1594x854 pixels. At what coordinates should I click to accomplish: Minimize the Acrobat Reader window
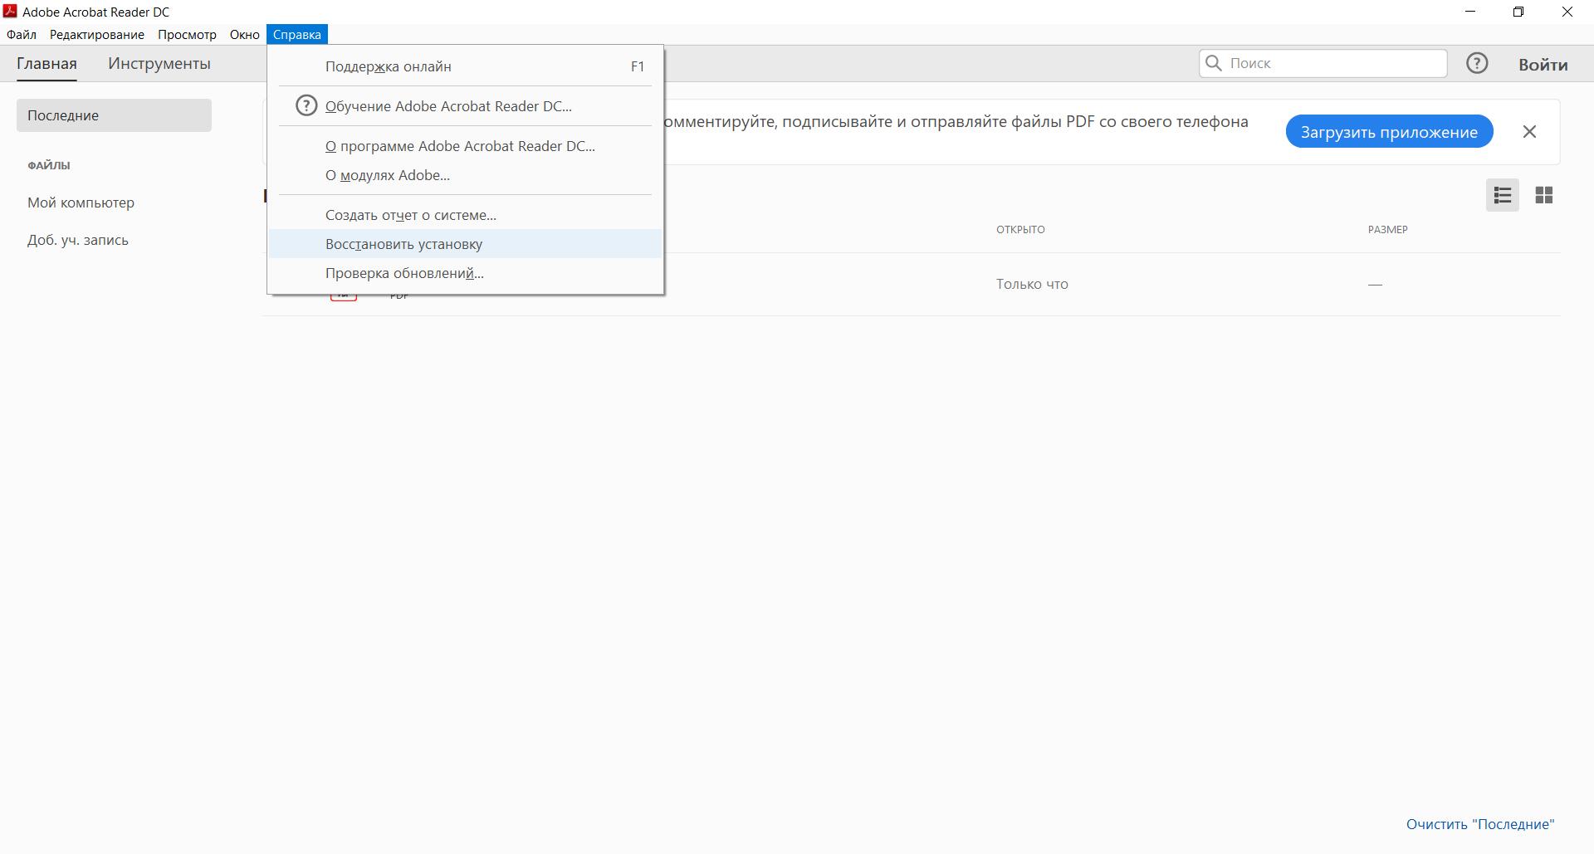pyautogui.click(x=1471, y=12)
